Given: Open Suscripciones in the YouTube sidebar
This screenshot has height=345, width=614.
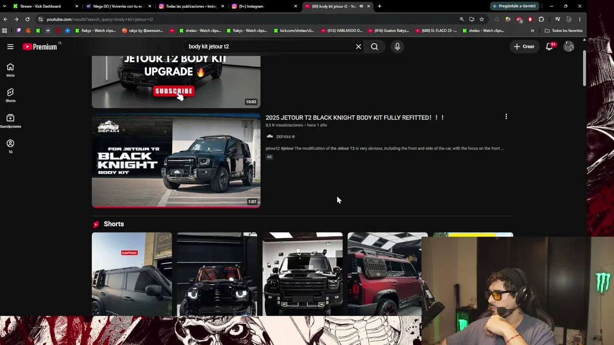Looking at the screenshot, I should (10, 121).
